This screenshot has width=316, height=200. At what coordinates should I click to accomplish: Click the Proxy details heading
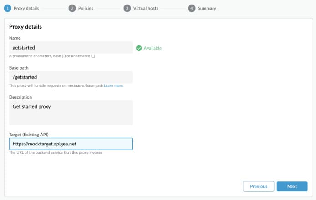coord(25,27)
